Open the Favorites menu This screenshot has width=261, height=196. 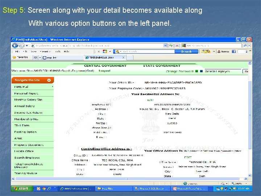45,52
